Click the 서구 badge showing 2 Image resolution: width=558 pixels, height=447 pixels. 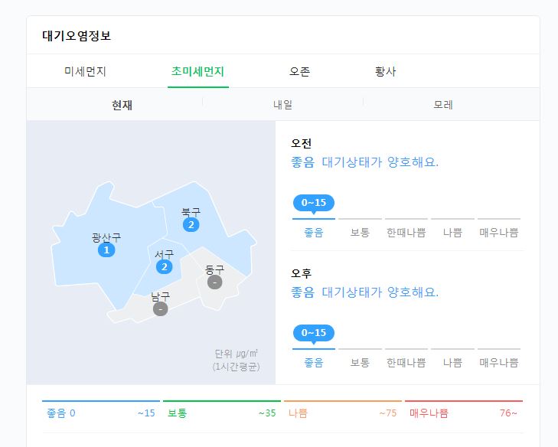[164, 266]
